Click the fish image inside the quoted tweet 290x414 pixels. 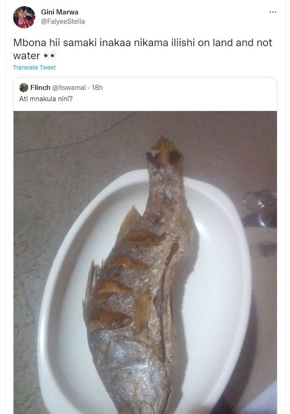[145, 261]
